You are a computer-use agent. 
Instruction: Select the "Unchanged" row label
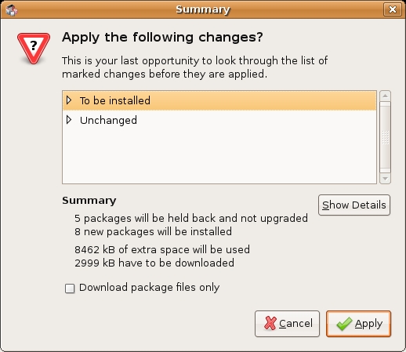point(108,121)
